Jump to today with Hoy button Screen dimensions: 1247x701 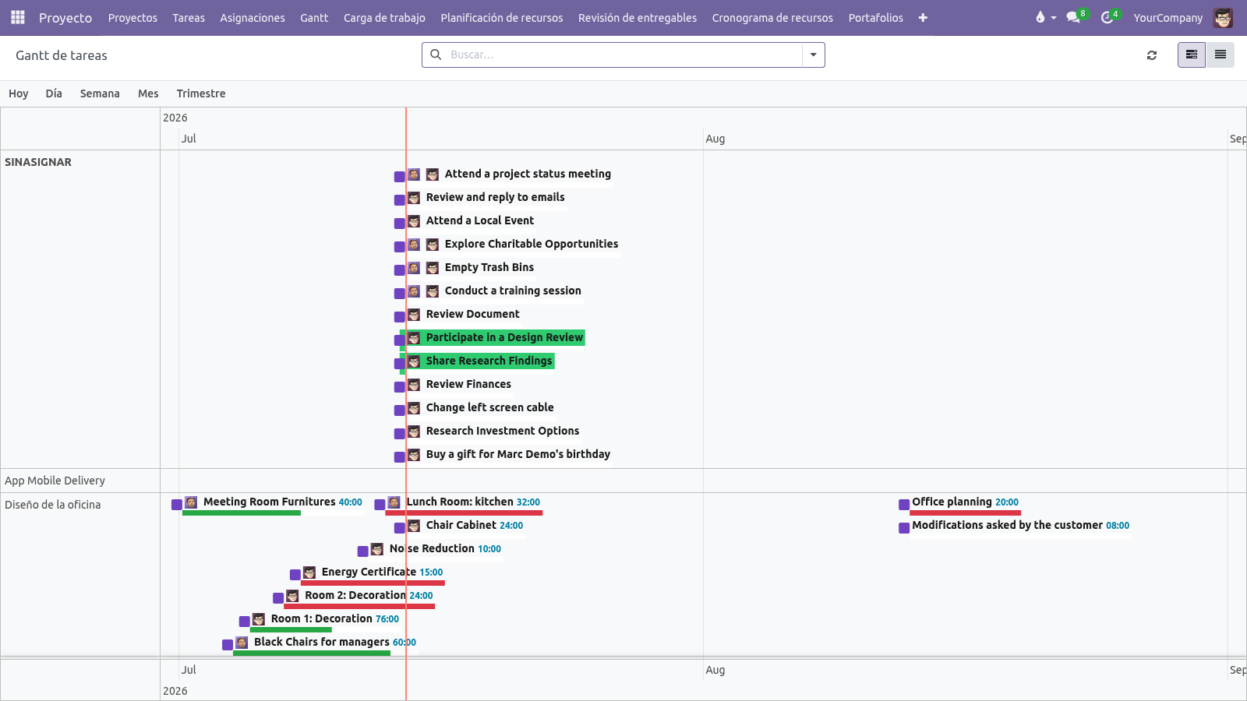click(x=19, y=93)
